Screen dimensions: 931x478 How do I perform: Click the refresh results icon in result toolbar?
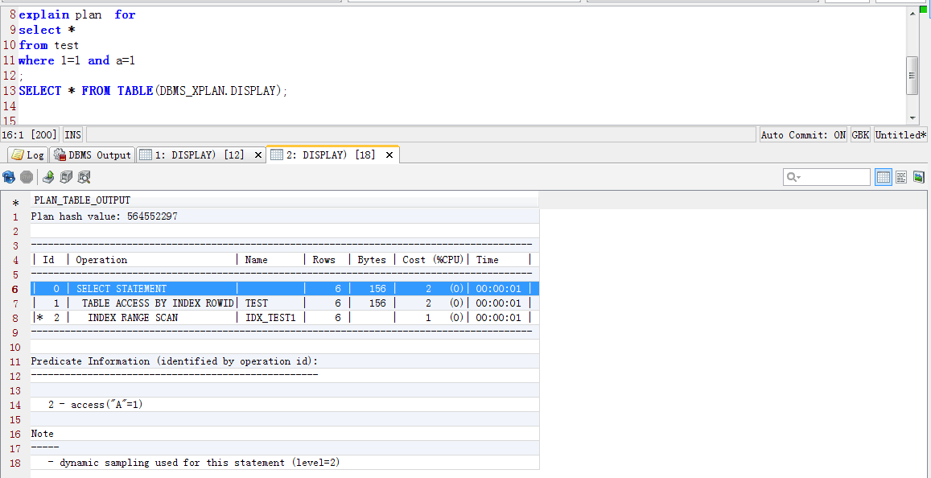(9, 177)
